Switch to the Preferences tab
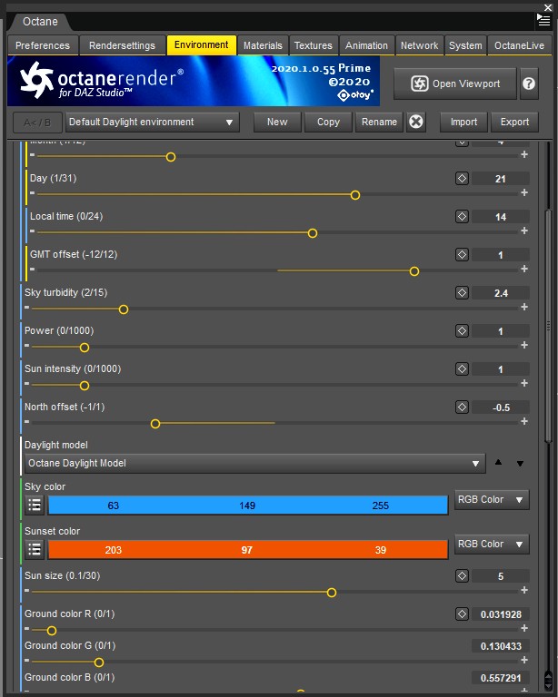 pyautogui.click(x=43, y=45)
